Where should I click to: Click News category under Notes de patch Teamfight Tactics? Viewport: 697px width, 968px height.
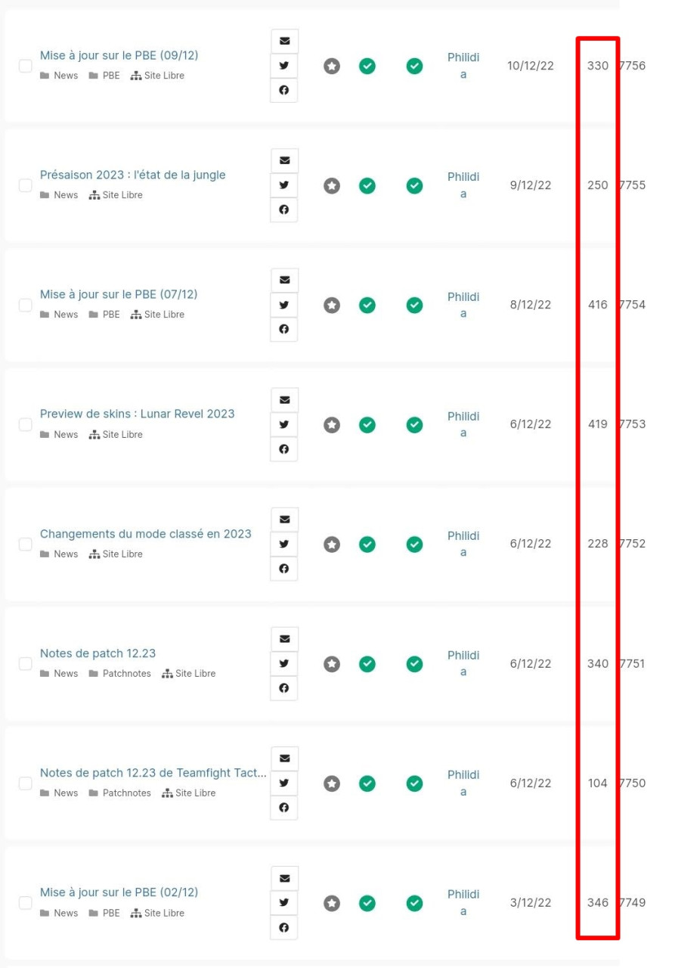(65, 793)
